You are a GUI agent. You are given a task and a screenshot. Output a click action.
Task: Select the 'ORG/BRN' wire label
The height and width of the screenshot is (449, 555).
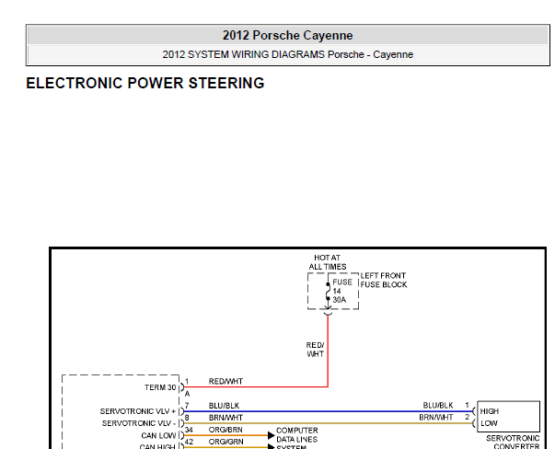pos(225,430)
